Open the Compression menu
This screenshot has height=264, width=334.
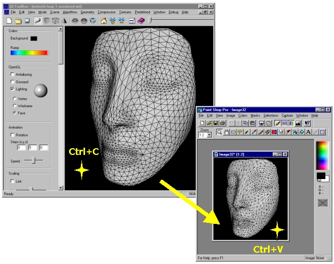pyautogui.click(x=107, y=11)
